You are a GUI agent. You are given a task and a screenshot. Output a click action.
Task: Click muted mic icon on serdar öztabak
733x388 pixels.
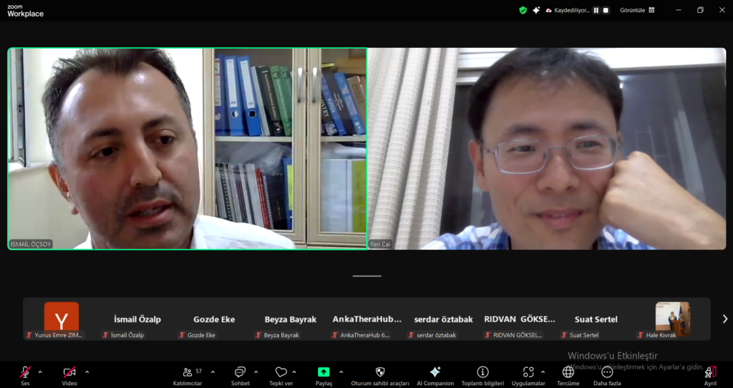(x=411, y=335)
